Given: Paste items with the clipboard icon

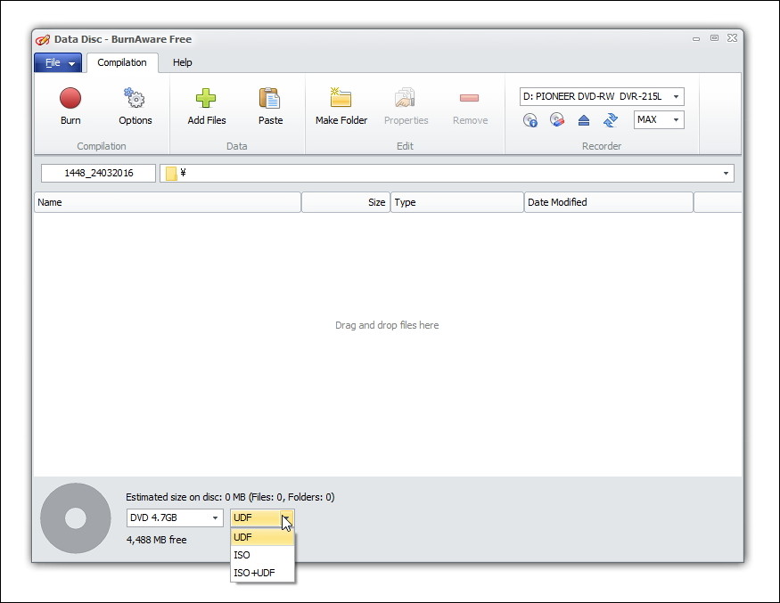Looking at the screenshot, I should coord(270,98).
